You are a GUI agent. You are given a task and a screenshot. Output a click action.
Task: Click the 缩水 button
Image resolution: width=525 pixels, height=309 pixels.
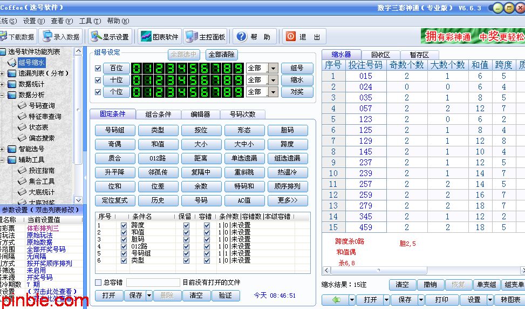297,80
